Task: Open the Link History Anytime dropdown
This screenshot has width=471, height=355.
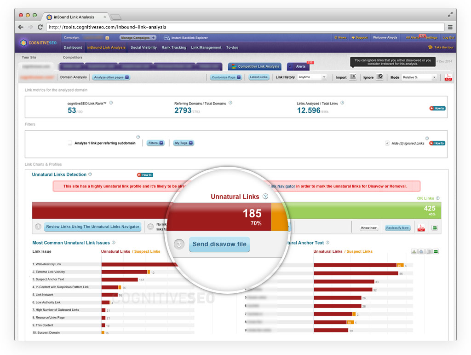Action: click(312, 77)
